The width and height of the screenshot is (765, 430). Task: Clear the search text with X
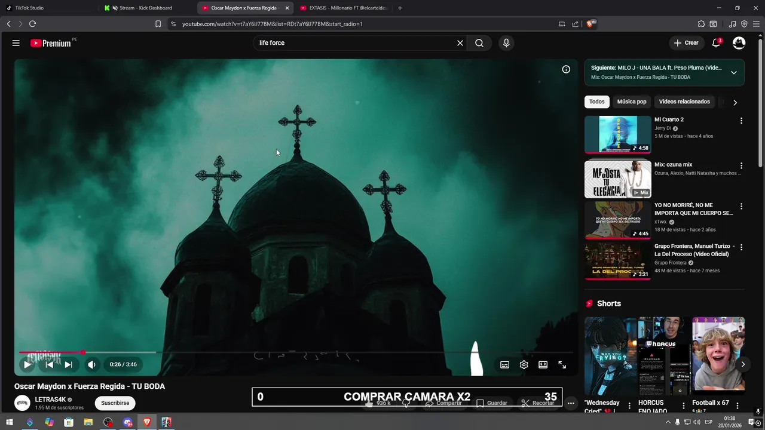pos(460,43)
